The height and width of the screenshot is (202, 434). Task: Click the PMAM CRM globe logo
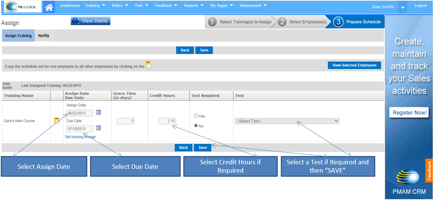[x=408, y=178]
